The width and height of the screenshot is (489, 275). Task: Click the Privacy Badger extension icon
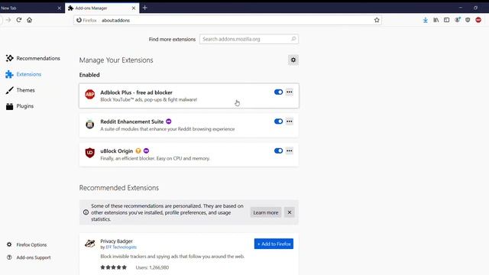pyautogui.click(x=90, y=244)
